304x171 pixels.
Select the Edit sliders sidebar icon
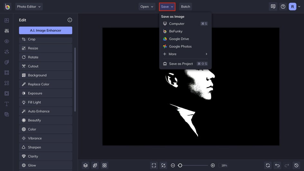[x=6, y=31]
